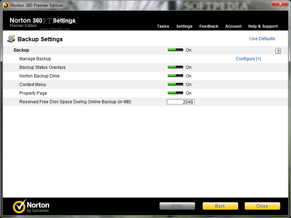Click the Use Defaults link
The height and width of the screenshot is (218, 291).
pyautogui.click(x=262, y=38)
